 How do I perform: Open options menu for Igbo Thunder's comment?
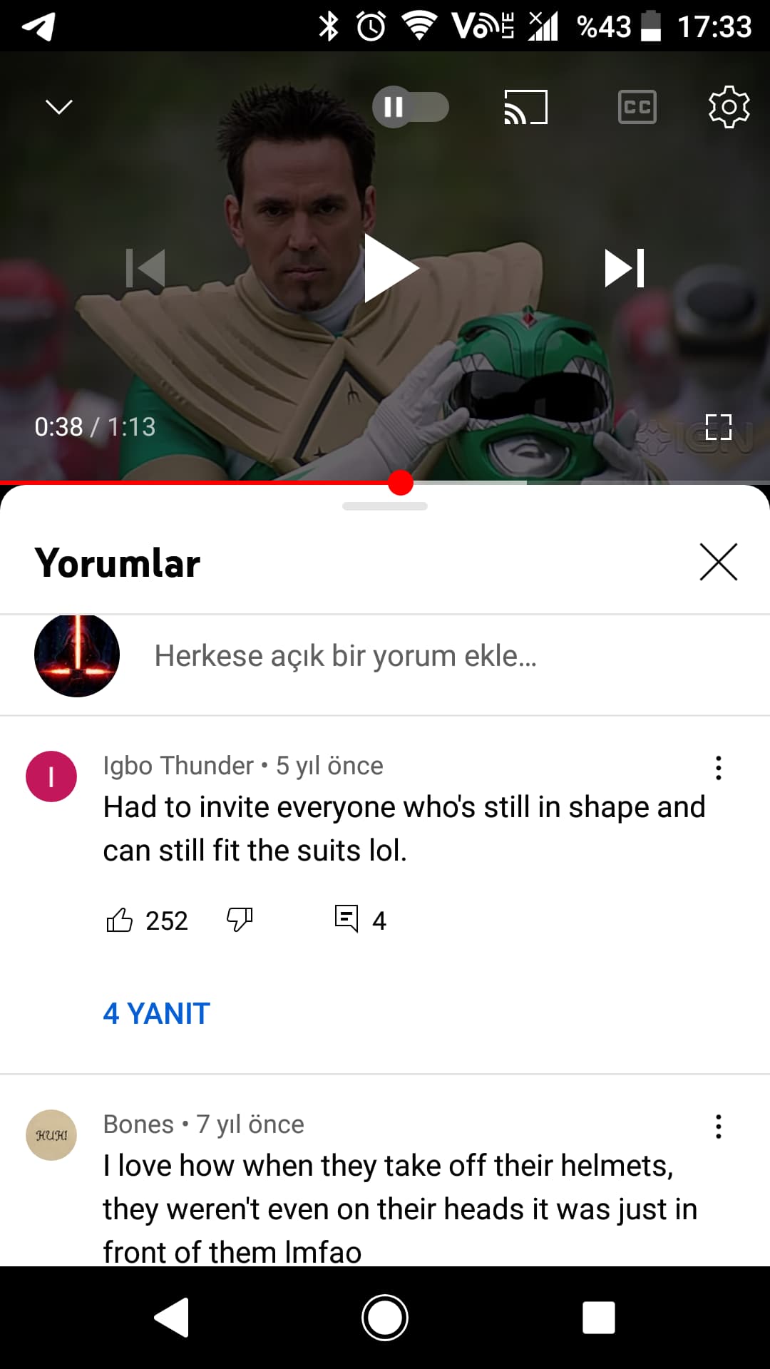tap(718, 768)
